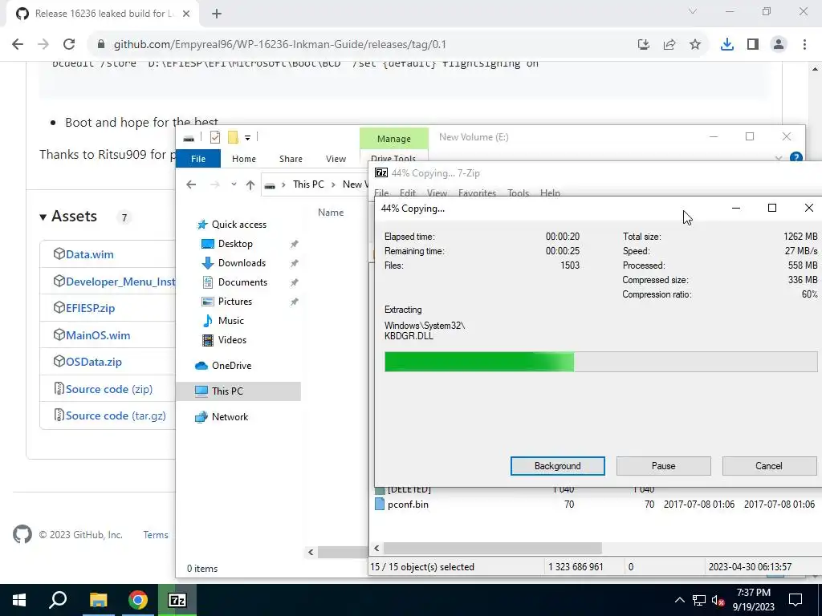Click the 7-Zip horizontal scrollbar
Image resolution: width=822 pixels, height=616 pixels.
click(492, 549)
